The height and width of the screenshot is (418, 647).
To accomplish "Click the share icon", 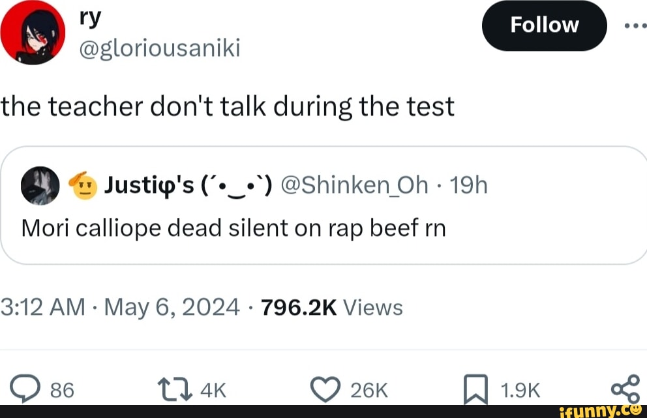I will click(x=626, y=388).
